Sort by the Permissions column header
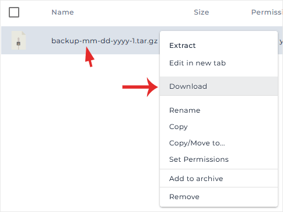This screenshot has height=212, width=283. pos(267,12)
